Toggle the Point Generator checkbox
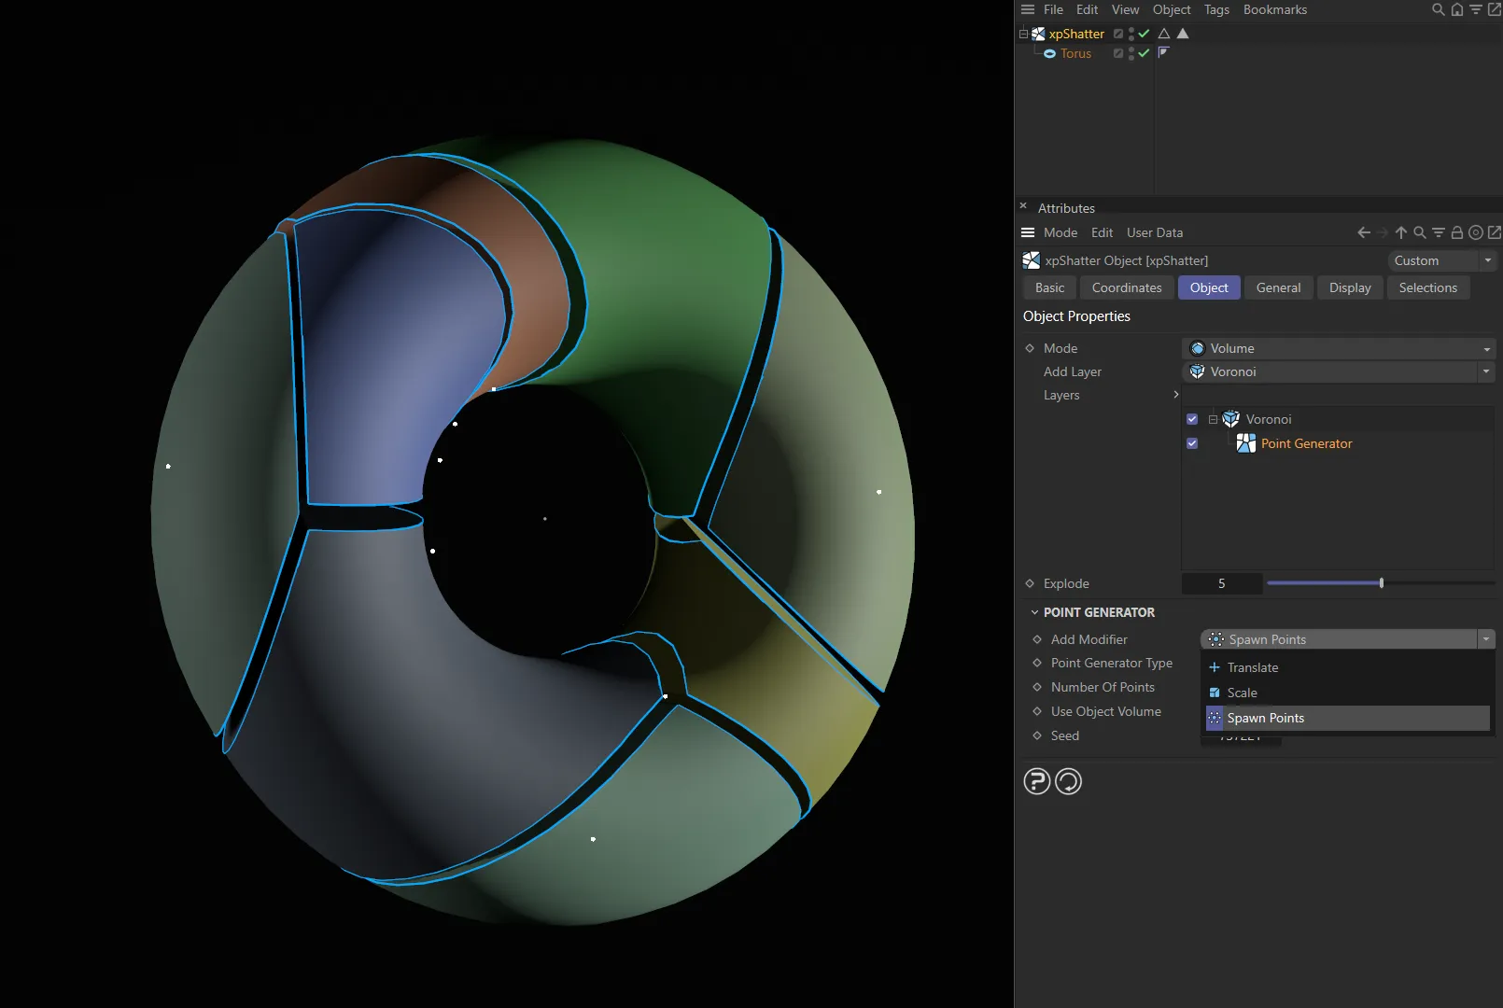1503x1008 pixels. click(x=1192, y=443)
